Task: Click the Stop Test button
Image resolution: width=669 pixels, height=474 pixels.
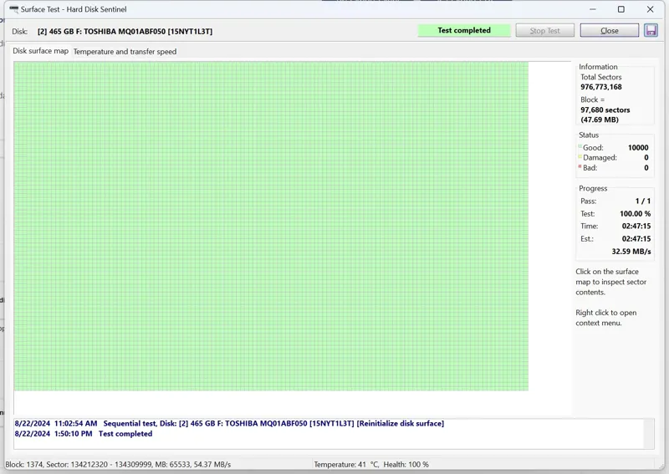Action: pos(544,30)
